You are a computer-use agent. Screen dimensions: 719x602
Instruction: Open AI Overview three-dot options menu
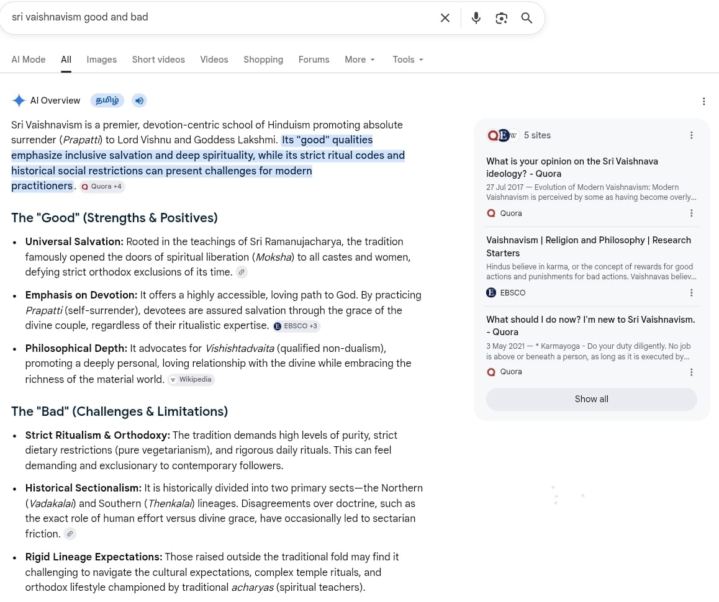pyautogui.click(x=704, y=101)
